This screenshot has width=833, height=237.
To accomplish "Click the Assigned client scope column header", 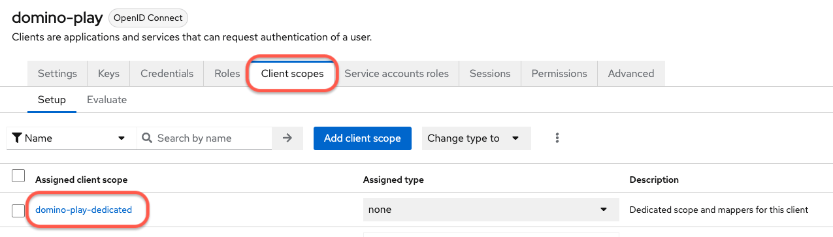I will pos(82,180).
